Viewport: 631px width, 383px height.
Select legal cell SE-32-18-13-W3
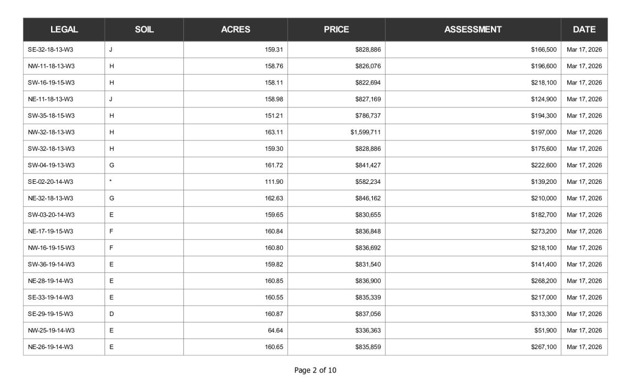(x=64, y=50)
